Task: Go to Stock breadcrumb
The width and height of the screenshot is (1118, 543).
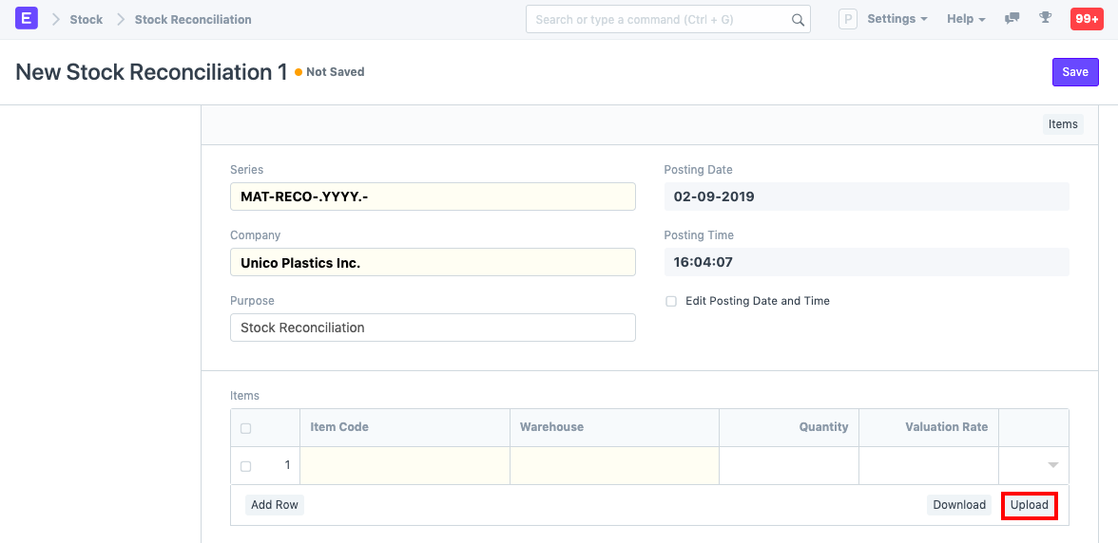Action: tap(86, 19)
